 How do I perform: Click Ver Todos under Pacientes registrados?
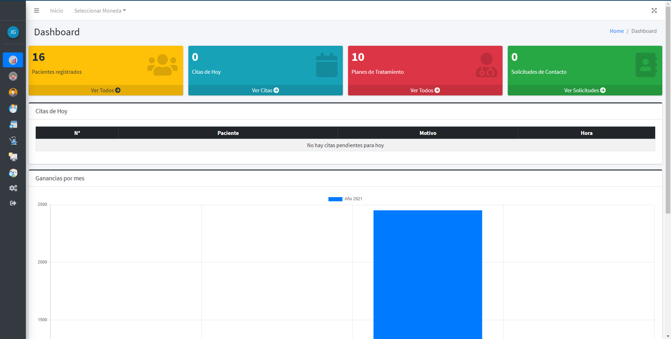pos(106,90)
